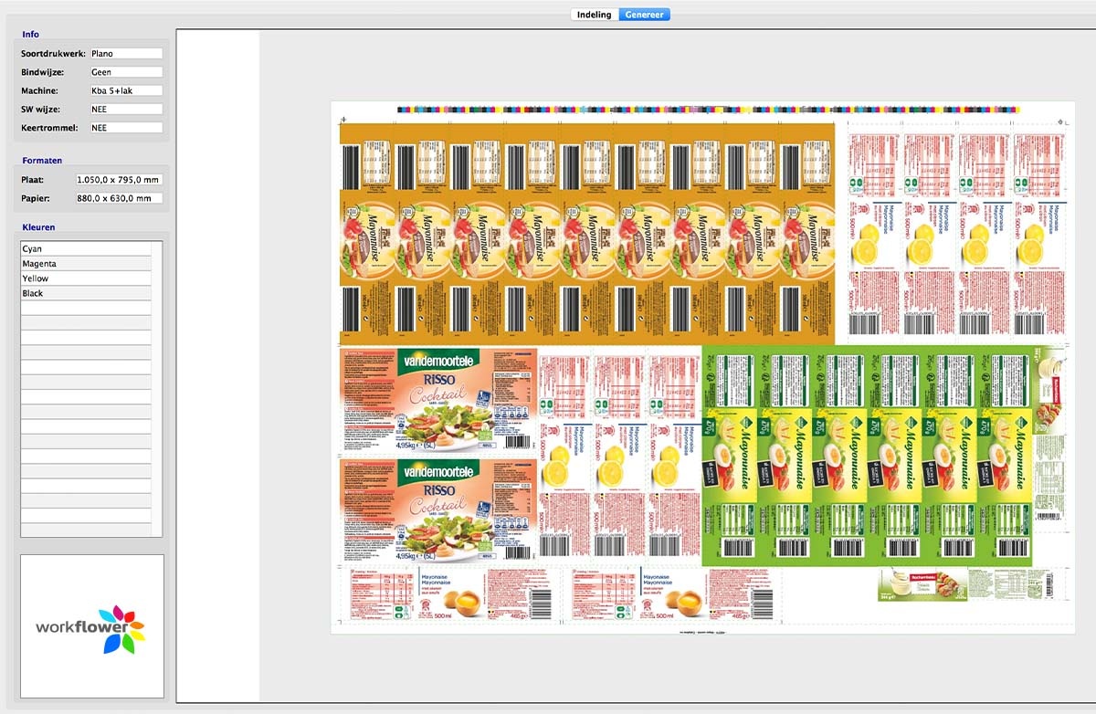This screenshot has width=1096, height=714.
Task: Focus the Papier format field
Action: [x=119, y=198]
